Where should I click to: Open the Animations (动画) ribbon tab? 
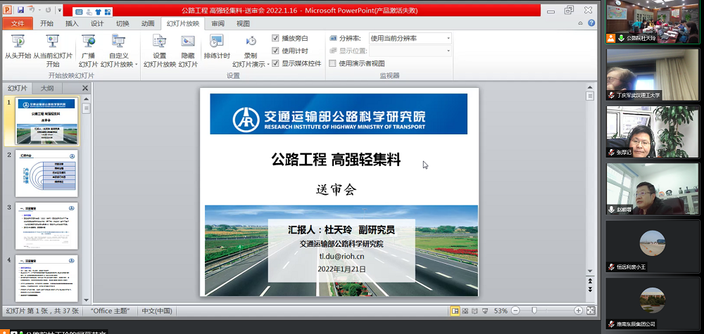[x=148, y=23]
